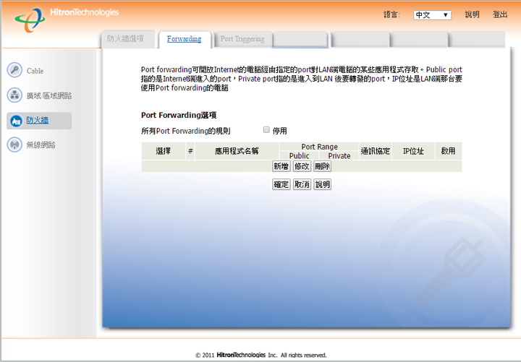Open the 廣域/區域網路 network icon
The image size is (521, 362).
point(14,95)
